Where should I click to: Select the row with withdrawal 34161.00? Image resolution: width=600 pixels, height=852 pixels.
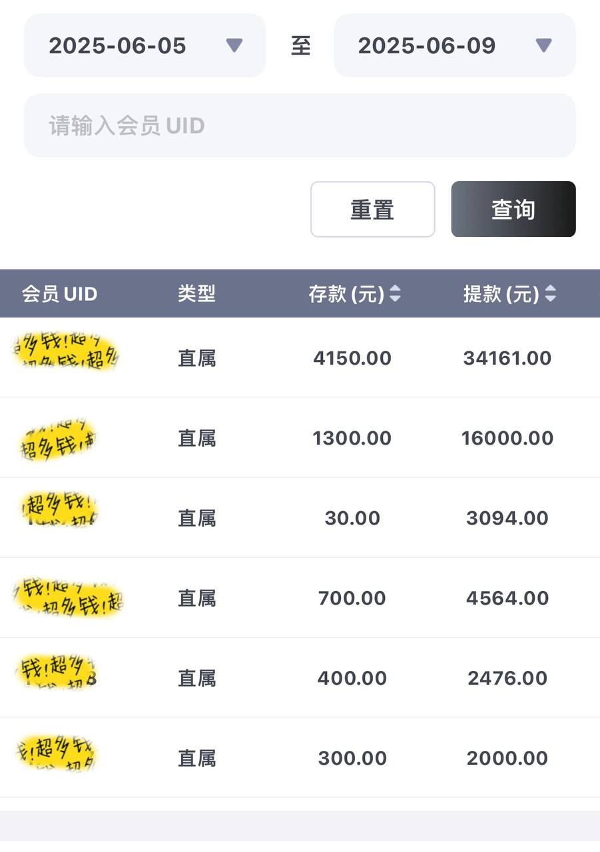(300, 358)
